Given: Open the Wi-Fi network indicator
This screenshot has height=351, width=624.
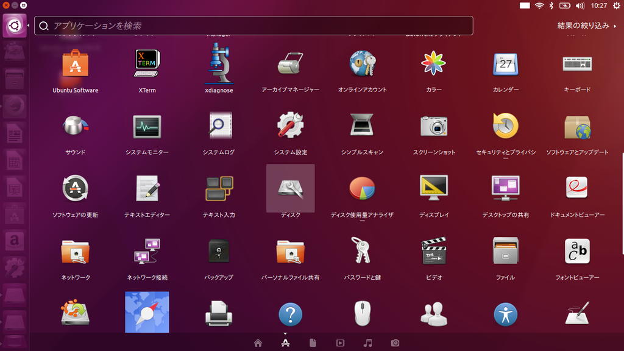Looking at the screenshot, I should pos(539,5).
